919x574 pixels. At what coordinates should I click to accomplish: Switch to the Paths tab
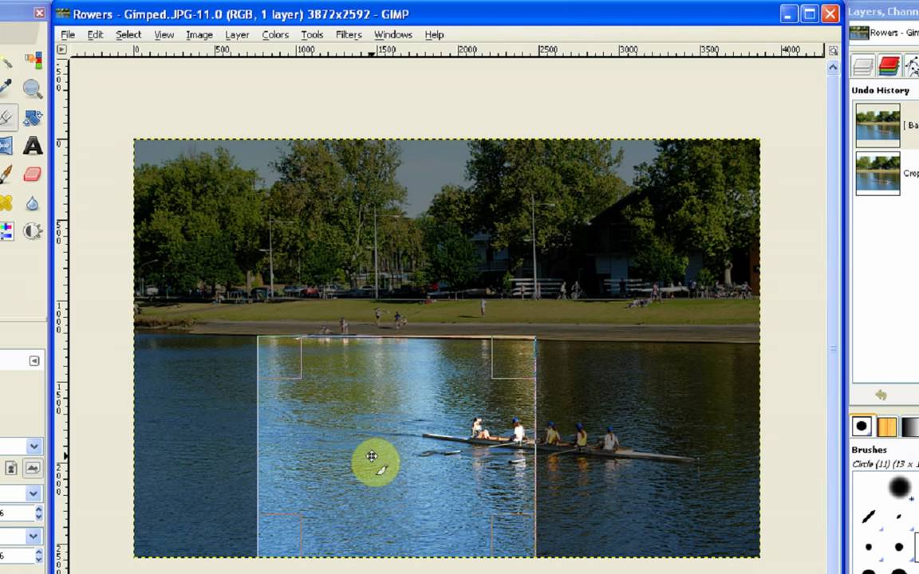(911, 65)
